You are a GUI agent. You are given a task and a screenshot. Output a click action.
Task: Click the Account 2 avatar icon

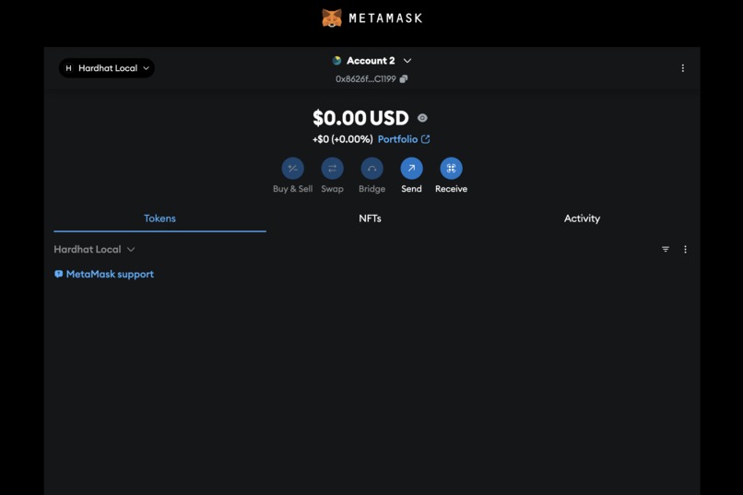[x=336, y=61]
